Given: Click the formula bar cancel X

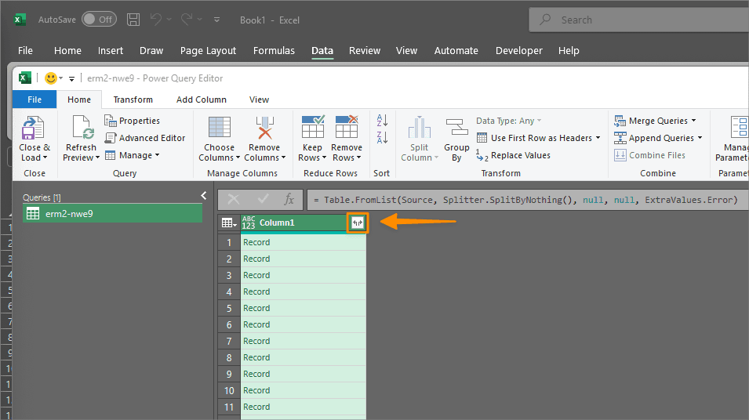Looking at the screenshot, I should [234, 200].
